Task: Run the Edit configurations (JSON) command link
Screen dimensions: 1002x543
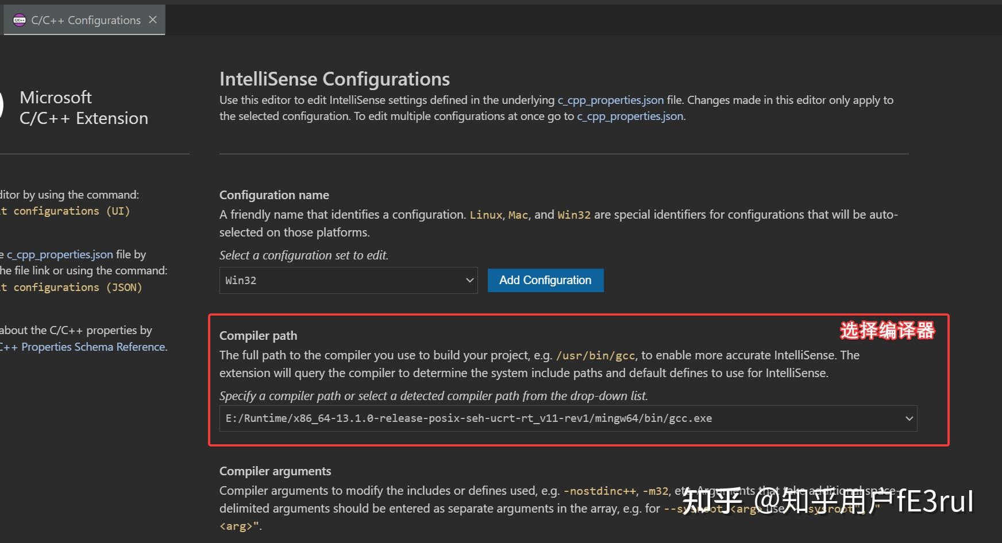Action: [72, 287]
